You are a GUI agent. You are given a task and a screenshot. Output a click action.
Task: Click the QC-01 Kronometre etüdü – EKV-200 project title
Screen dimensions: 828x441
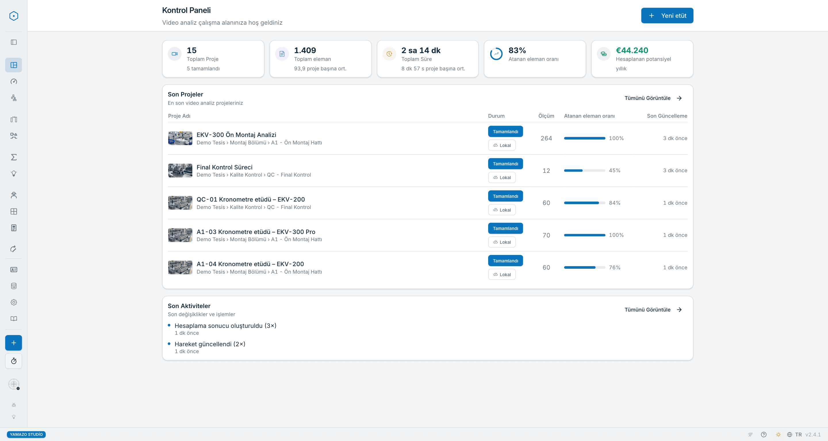pos(250,199)
